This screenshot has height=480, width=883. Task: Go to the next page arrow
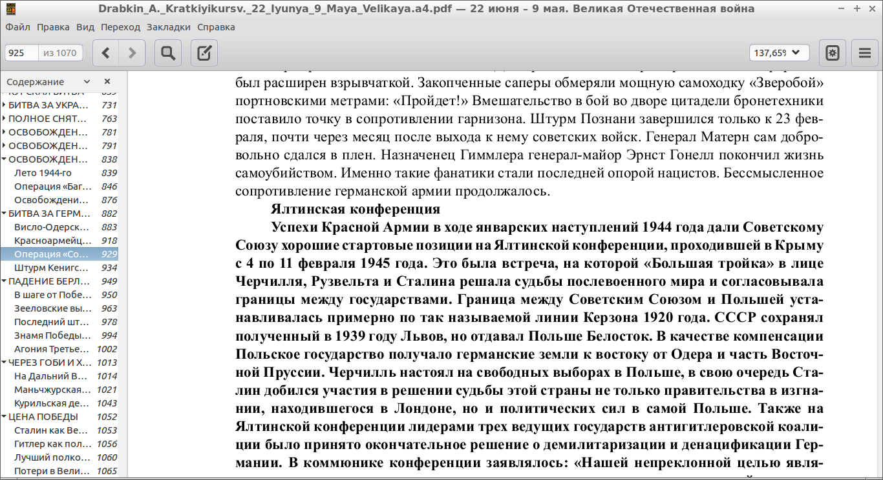pyautogui.click(x=133, y=53)
